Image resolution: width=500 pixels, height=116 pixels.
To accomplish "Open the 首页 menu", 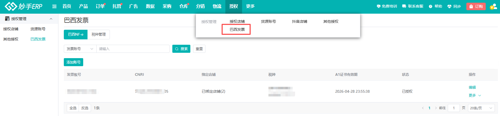I will 67,6.
